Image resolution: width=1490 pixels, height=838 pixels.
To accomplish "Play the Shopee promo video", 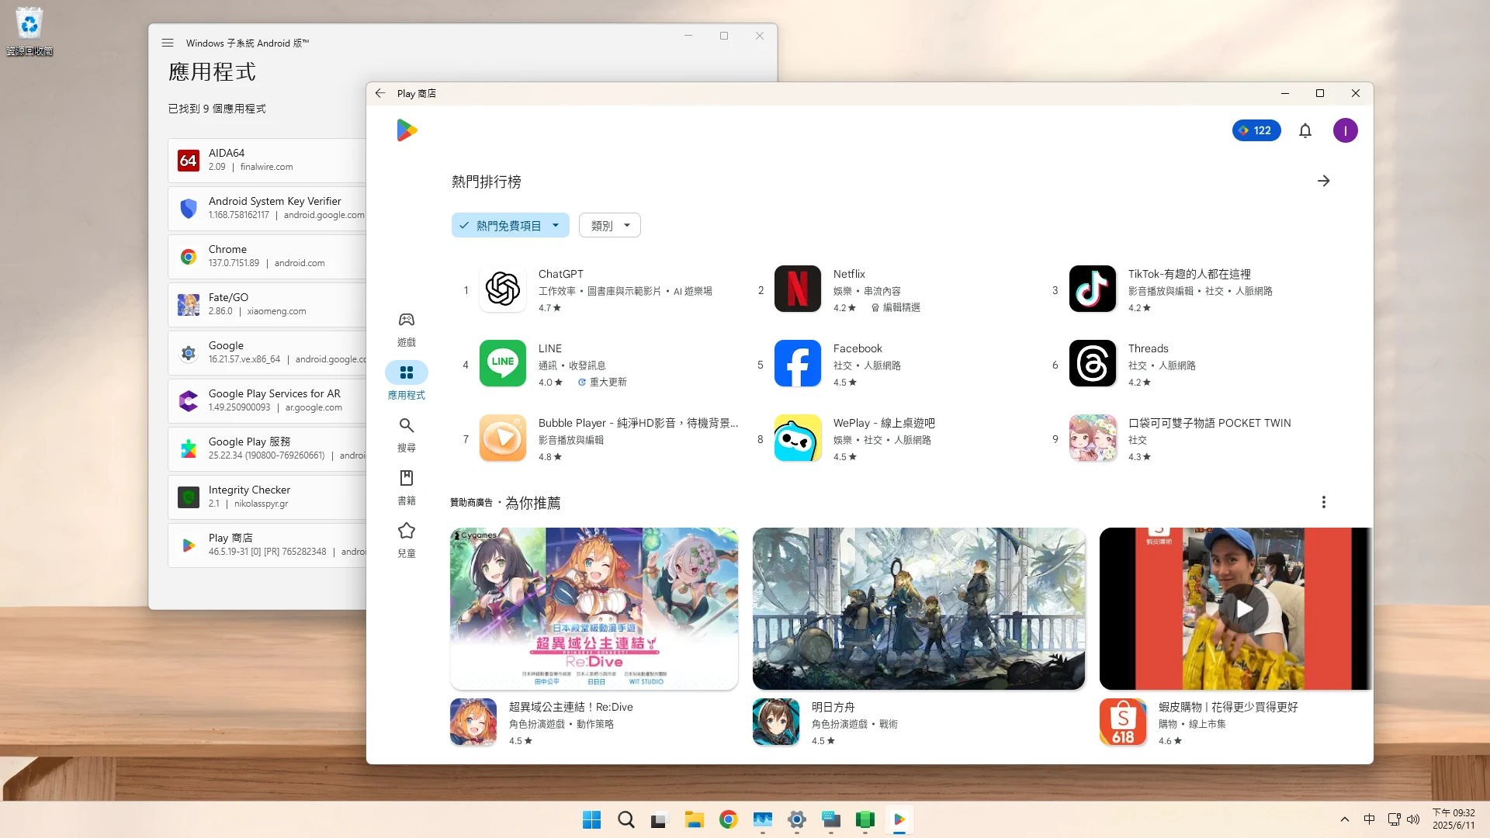I will click(1243, 609).
